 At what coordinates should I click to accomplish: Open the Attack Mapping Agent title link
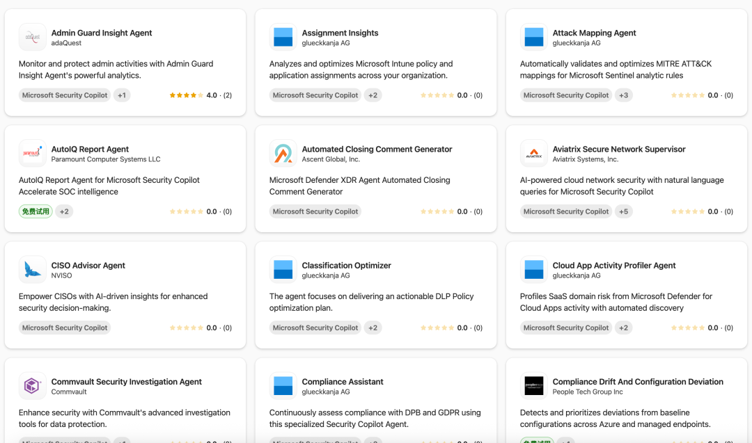pos(594,33)
